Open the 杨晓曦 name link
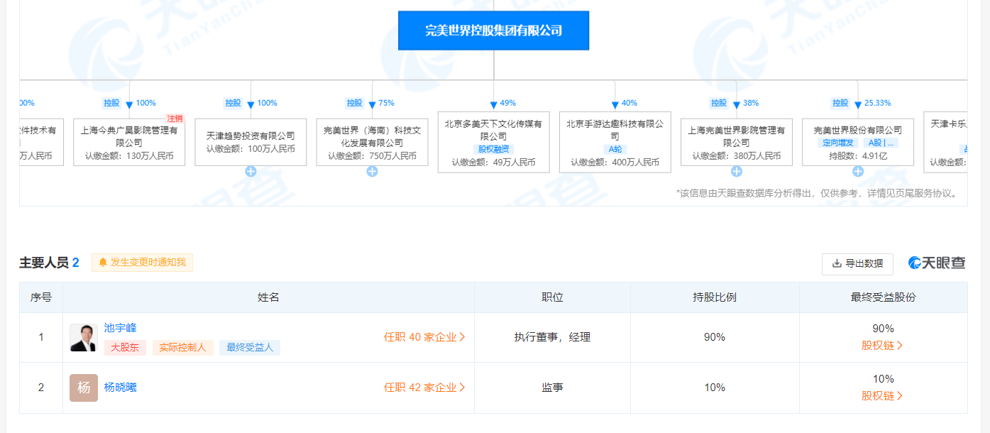Image resolution: width=990 pixels, height=433 pixels. tap(121, 387)
